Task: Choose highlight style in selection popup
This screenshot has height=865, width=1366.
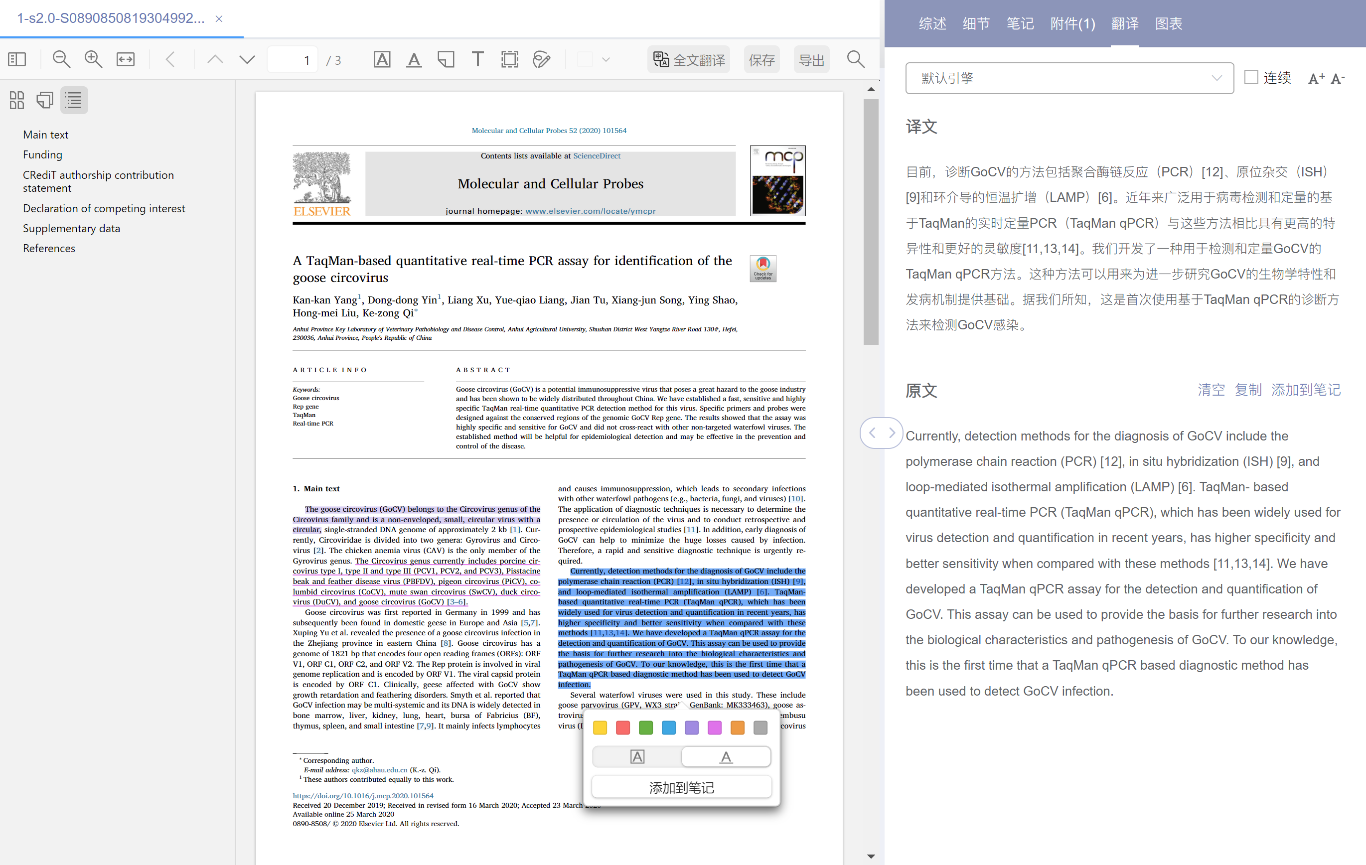Action: (637, 757)
